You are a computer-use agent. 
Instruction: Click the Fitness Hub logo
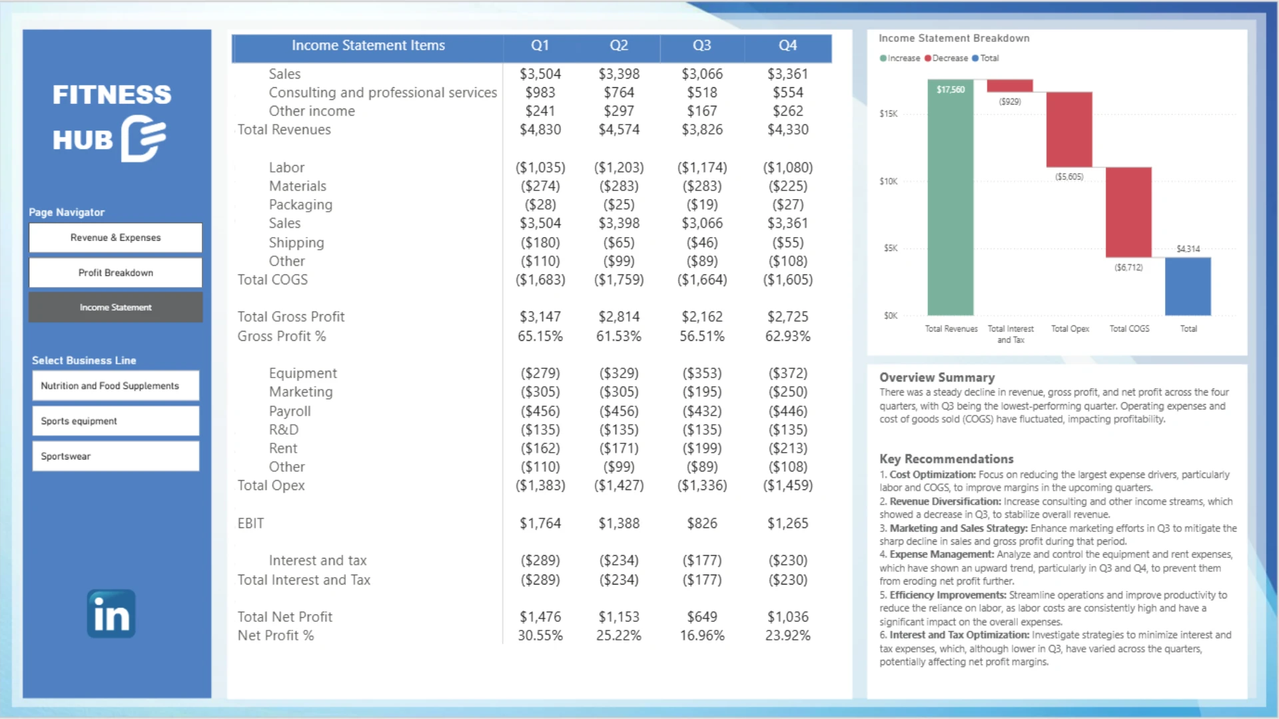click(112, 121)
